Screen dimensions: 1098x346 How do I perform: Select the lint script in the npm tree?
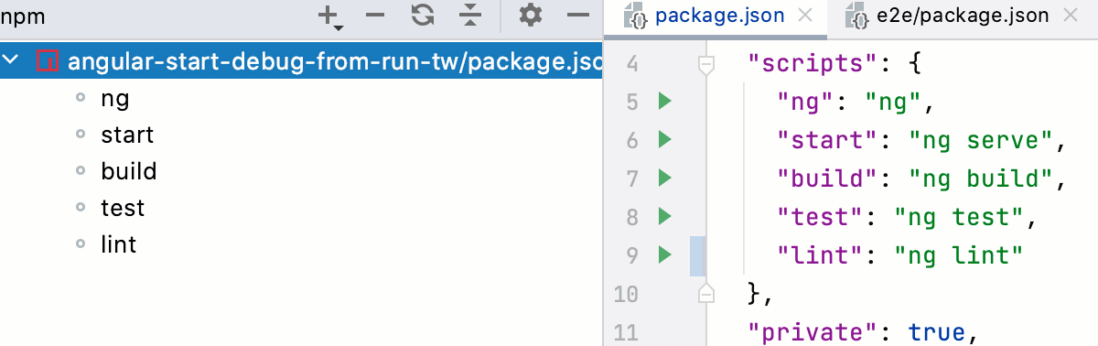pyautogui.click(x=119, y=244)
